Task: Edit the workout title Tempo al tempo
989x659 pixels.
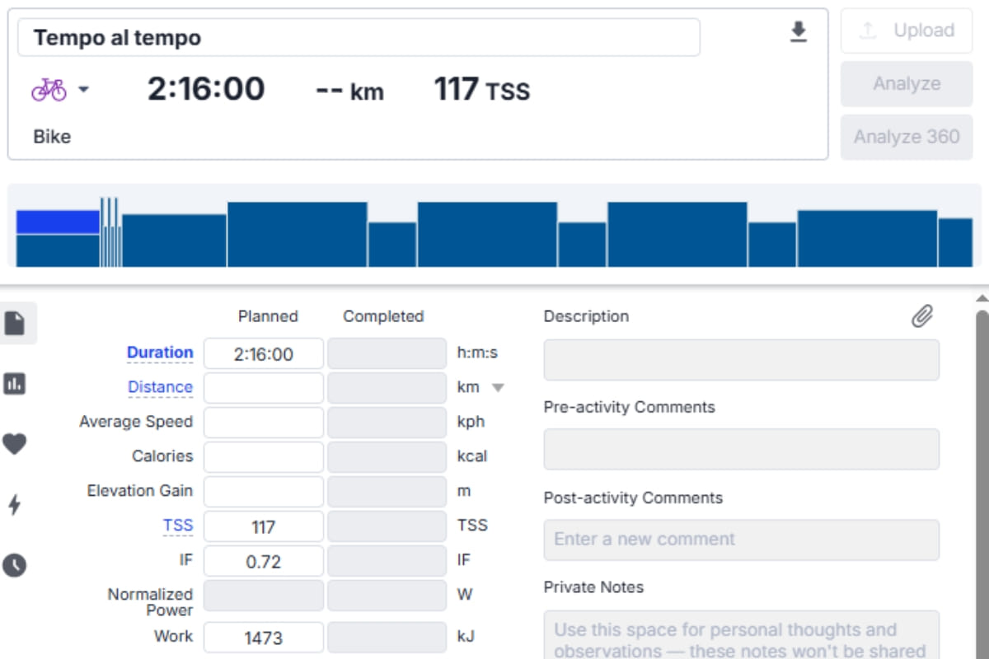Action: coord(359,37)
